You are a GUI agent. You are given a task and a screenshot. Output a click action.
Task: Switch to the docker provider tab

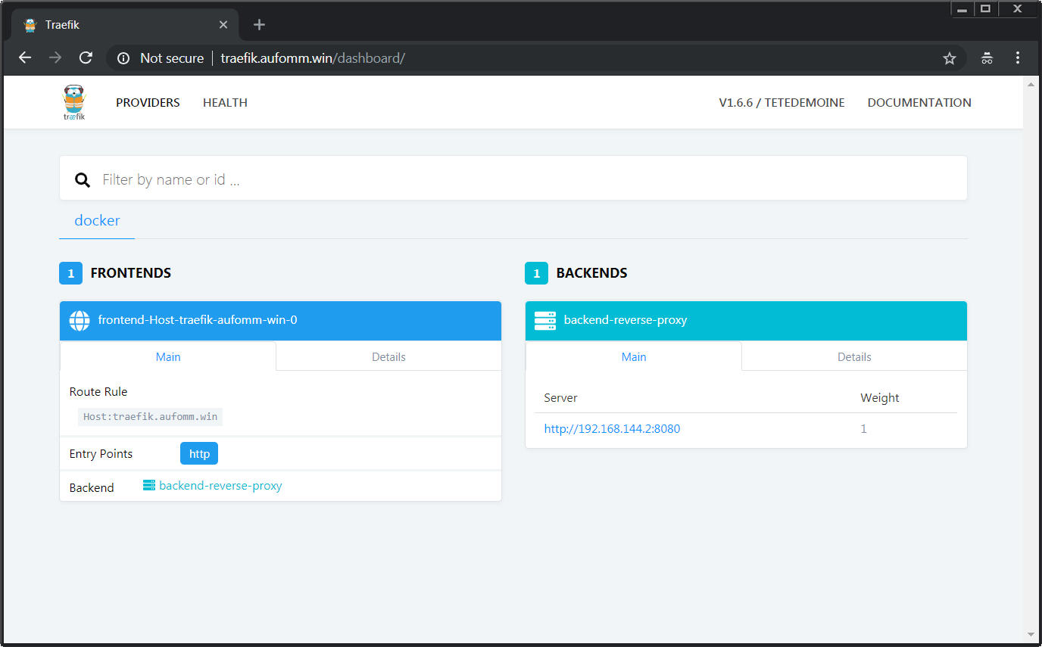coord(97,221)
